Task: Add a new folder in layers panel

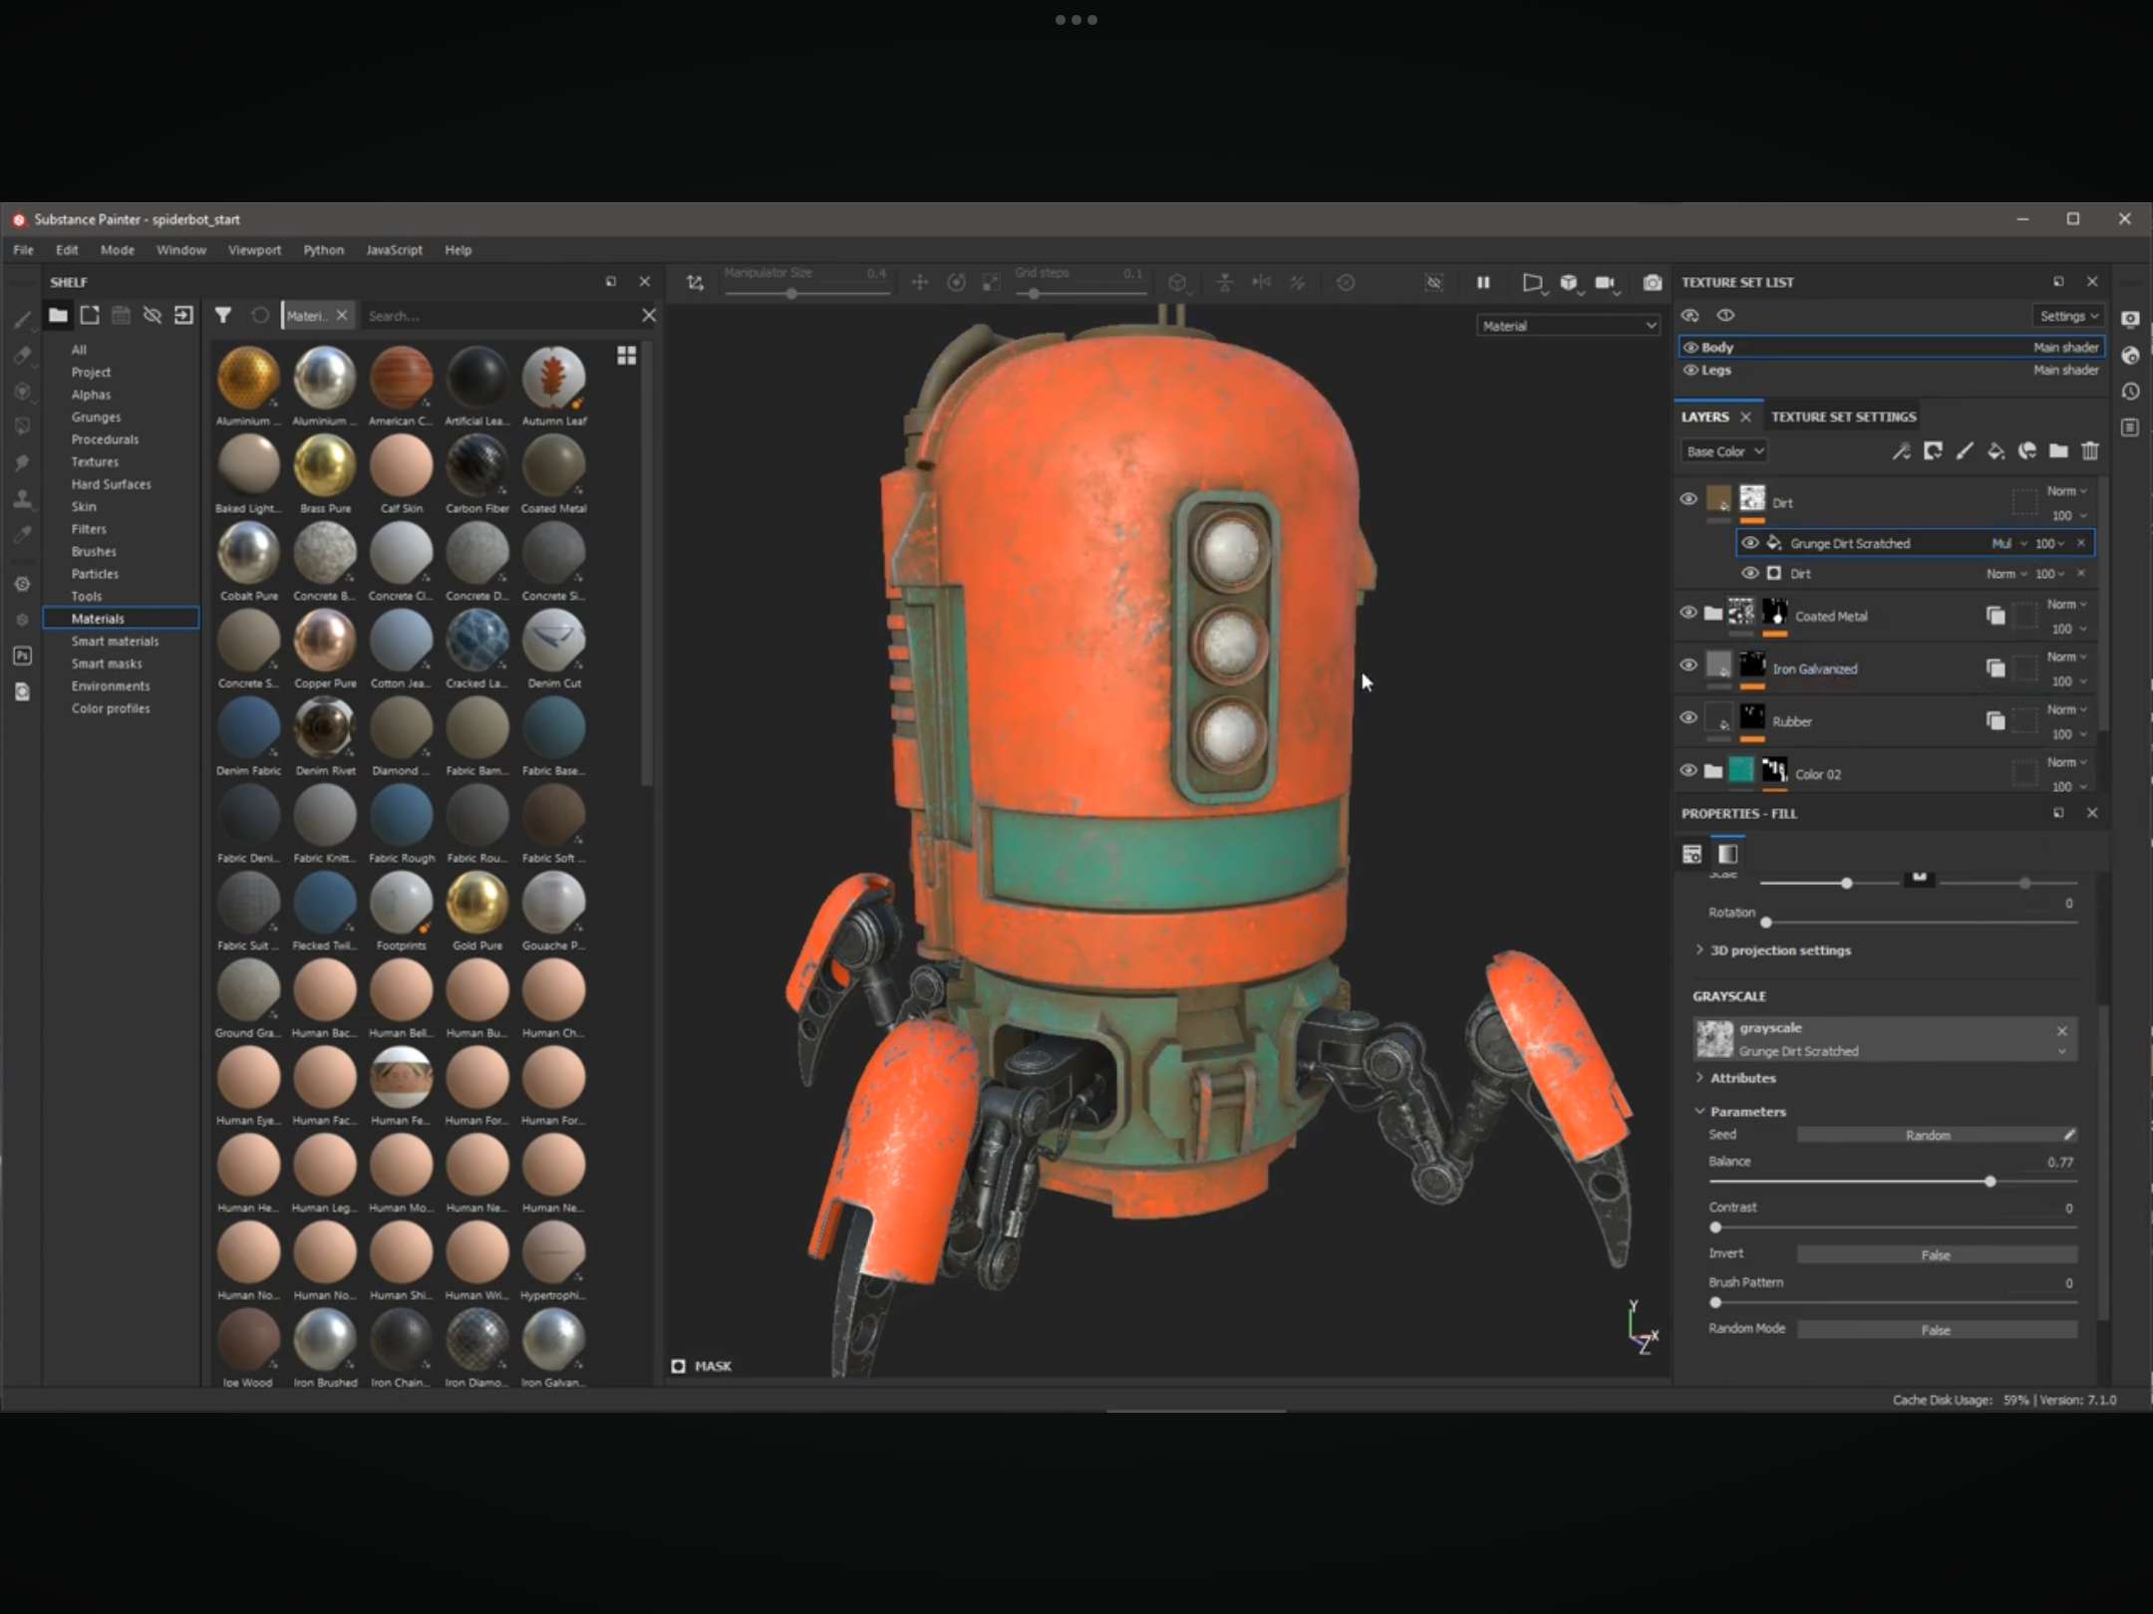Action: click(x=2058, y=451)
